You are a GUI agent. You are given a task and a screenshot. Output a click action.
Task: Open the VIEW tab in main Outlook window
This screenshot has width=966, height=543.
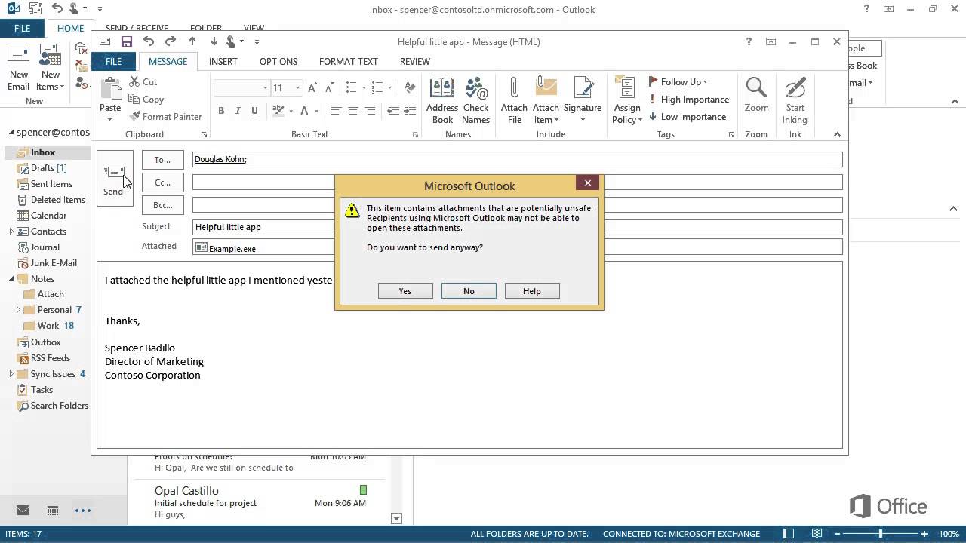coord(254,28)
